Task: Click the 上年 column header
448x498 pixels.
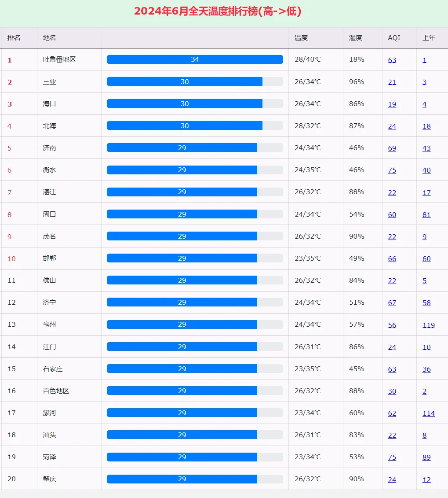Action: point(429,38)
